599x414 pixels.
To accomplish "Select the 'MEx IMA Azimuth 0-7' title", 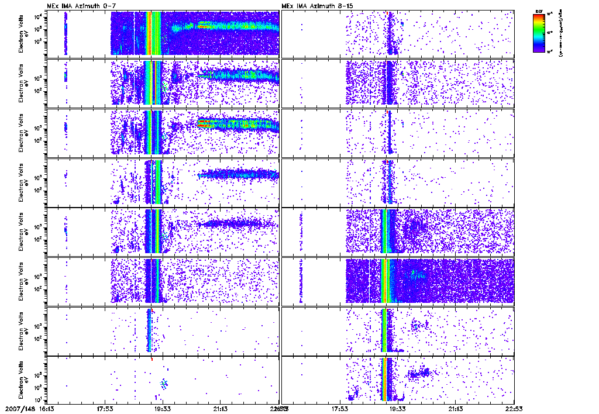I will (81, 6).
